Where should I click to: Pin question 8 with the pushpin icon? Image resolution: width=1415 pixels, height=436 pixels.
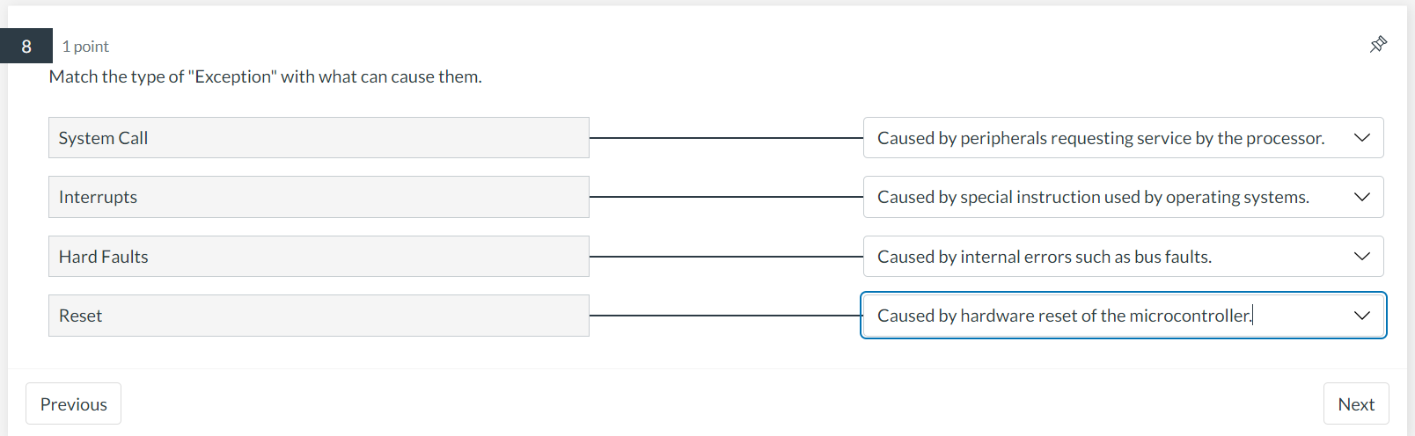point(1378,45)
